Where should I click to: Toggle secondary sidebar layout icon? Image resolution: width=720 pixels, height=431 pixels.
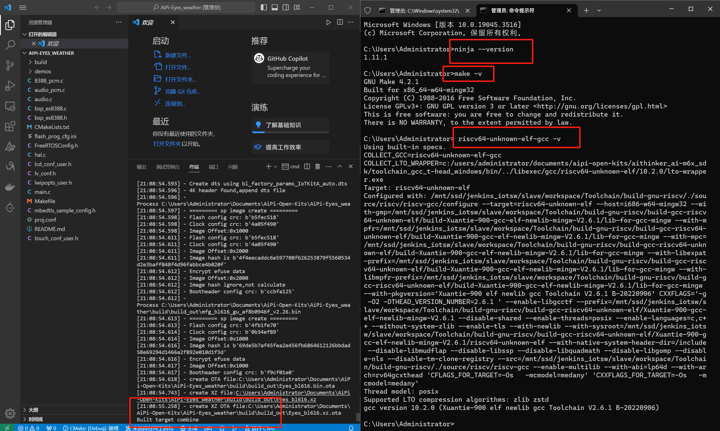click(x=286, y=7)
